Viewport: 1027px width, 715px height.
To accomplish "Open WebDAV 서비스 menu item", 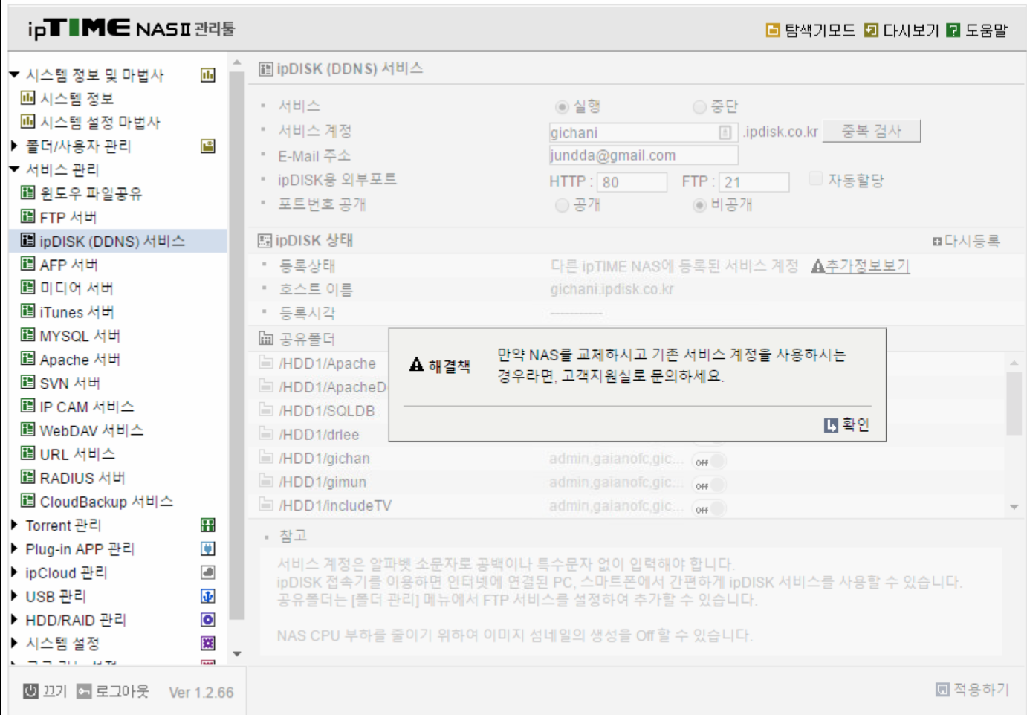I will click(92, 430).
